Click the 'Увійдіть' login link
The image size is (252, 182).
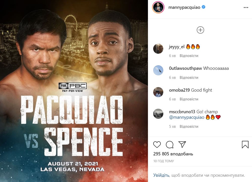(162, 175)
